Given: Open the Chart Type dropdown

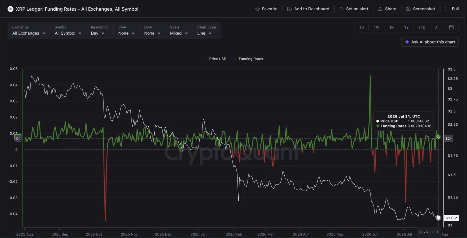Looking at the screenshot, I should (x=206, y=31).
